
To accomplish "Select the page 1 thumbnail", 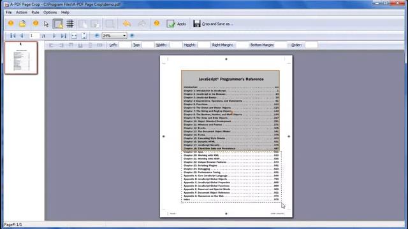I will tap(21, 58).
